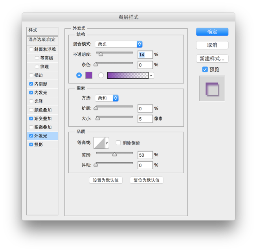Screen dimensions: 257x252
Task: Click the 范围 value field 50
Action: 145,155
